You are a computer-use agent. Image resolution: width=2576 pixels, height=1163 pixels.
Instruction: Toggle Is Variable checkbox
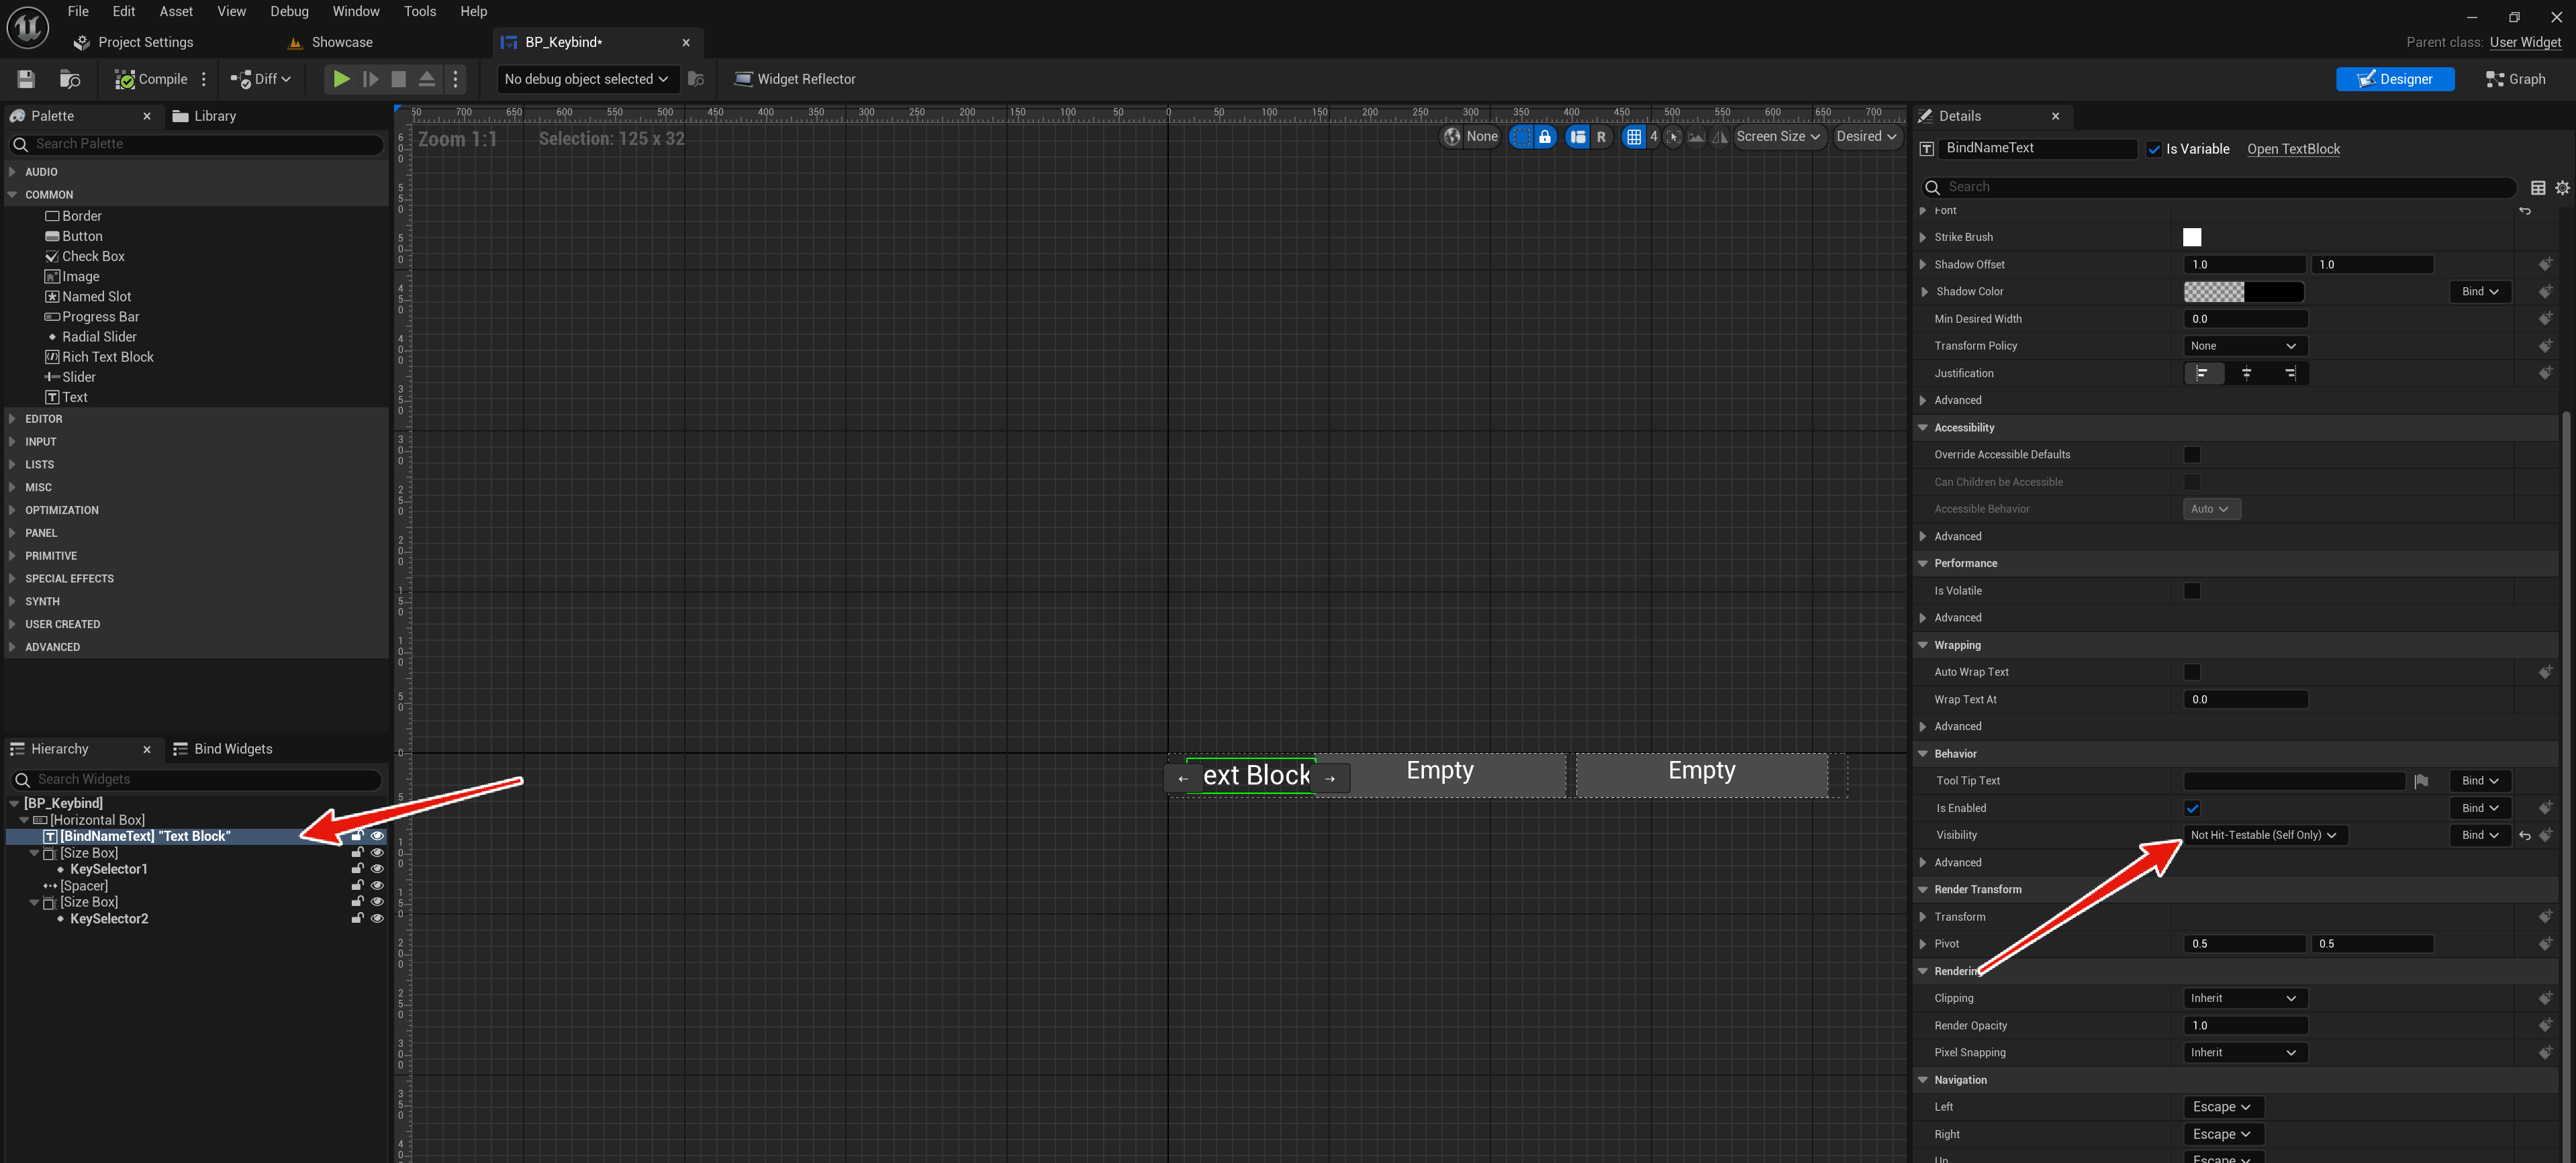pyautogui.click(x=2154, y=149)
